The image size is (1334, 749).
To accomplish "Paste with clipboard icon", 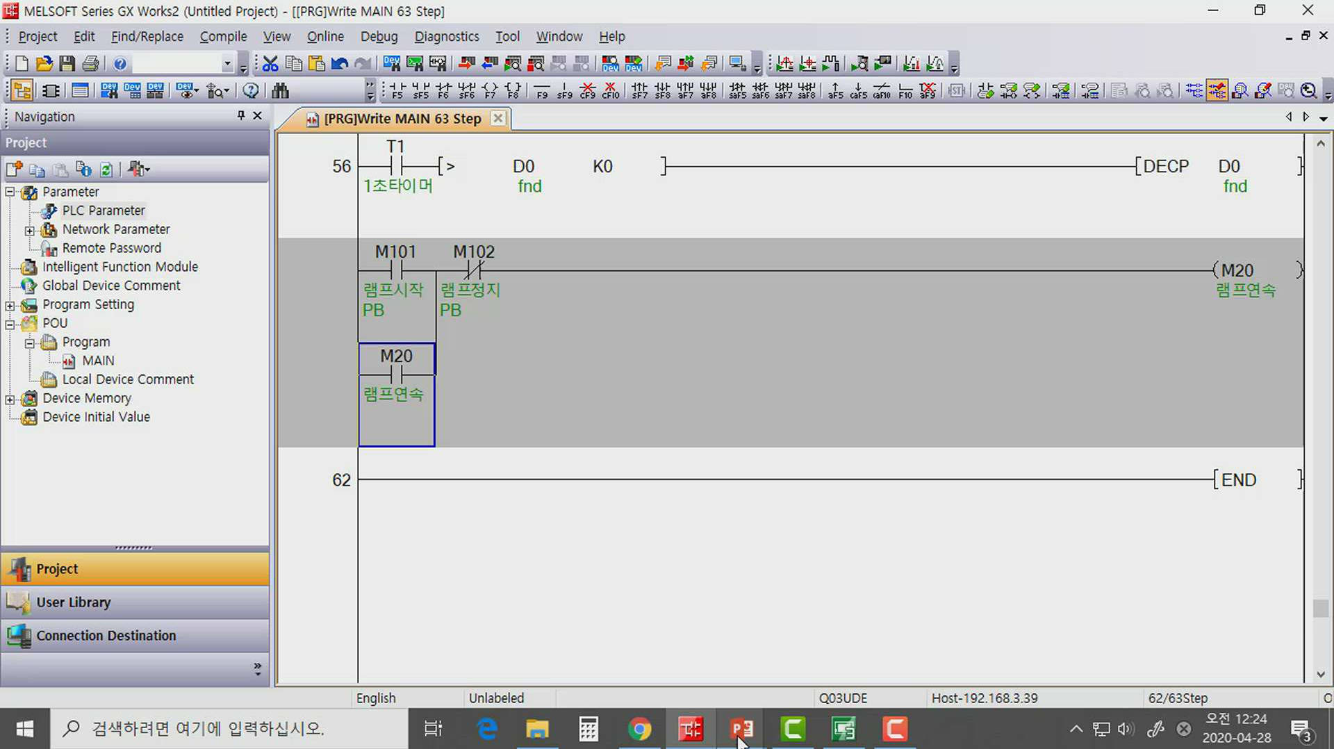I will tap(317, 64).
